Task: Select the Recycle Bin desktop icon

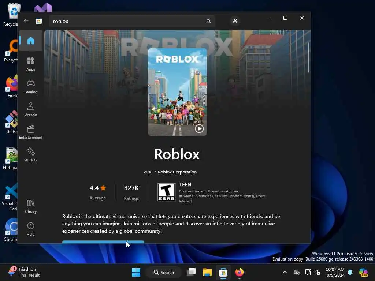Action: [x=11, y=14]
